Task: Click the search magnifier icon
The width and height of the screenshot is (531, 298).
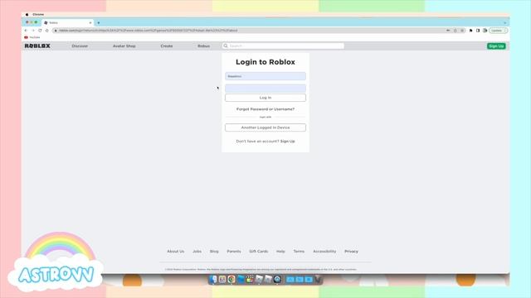Action: tap(226, 46)
